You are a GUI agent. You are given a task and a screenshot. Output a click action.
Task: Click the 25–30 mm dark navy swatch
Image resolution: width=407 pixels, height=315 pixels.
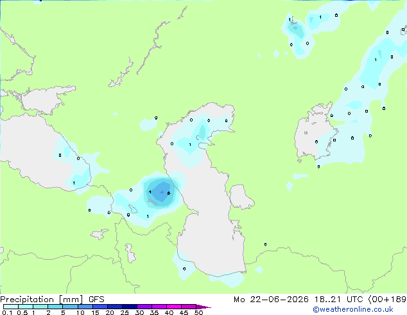click(129, 307)
